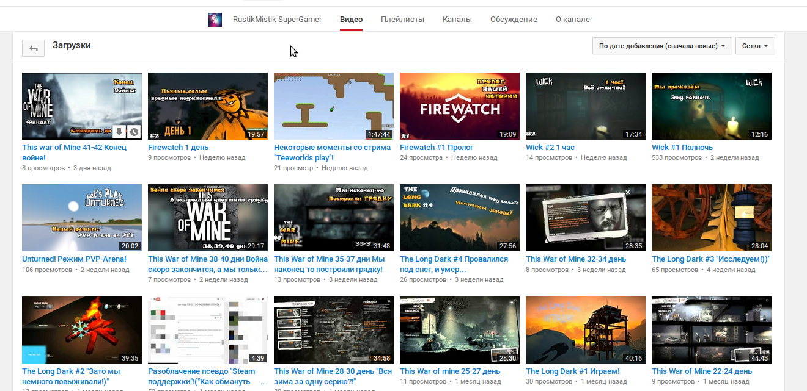The image size is (807, 391).
Task: Play the War of mine 25-27 thumbnail
Action: 460,330
